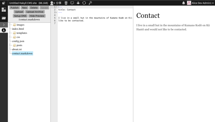Click the /contact.markdown path label
The width and height of the screenshot is (215, 122).
[29, 19]
